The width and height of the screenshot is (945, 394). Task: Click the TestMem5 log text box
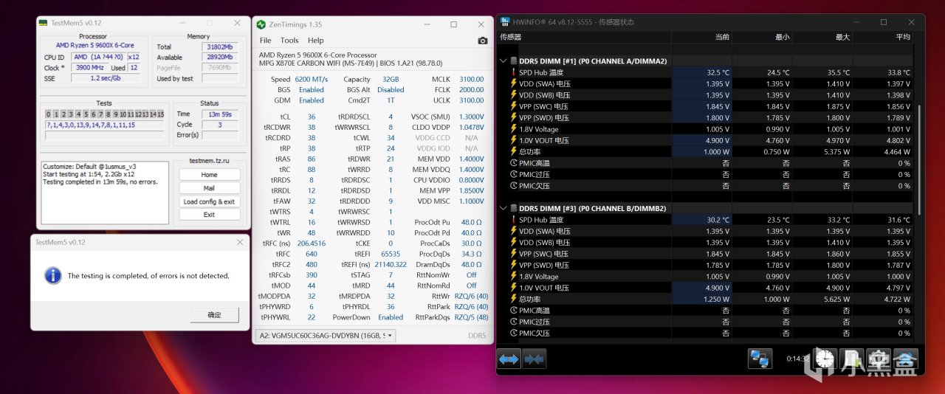[106, 192]
